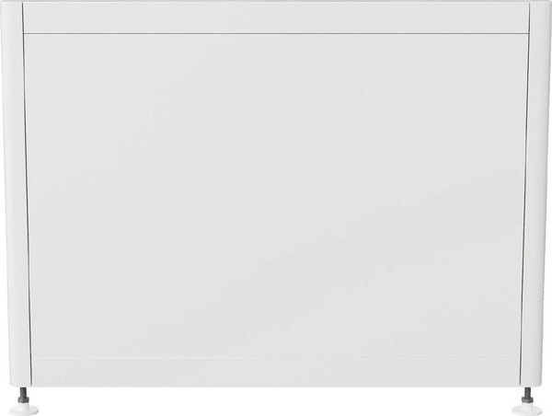Click the right vertical seam line

tap(525, 193)
